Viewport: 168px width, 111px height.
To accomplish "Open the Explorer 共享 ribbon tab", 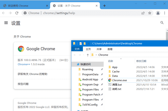I will [99, 49].
